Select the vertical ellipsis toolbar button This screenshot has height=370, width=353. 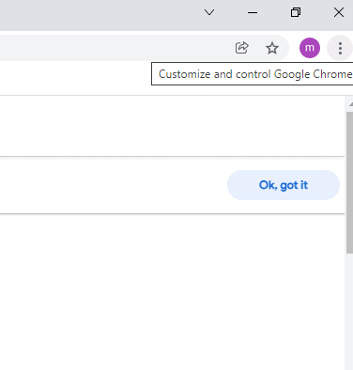pyautogui.click(x=340, y=48)
